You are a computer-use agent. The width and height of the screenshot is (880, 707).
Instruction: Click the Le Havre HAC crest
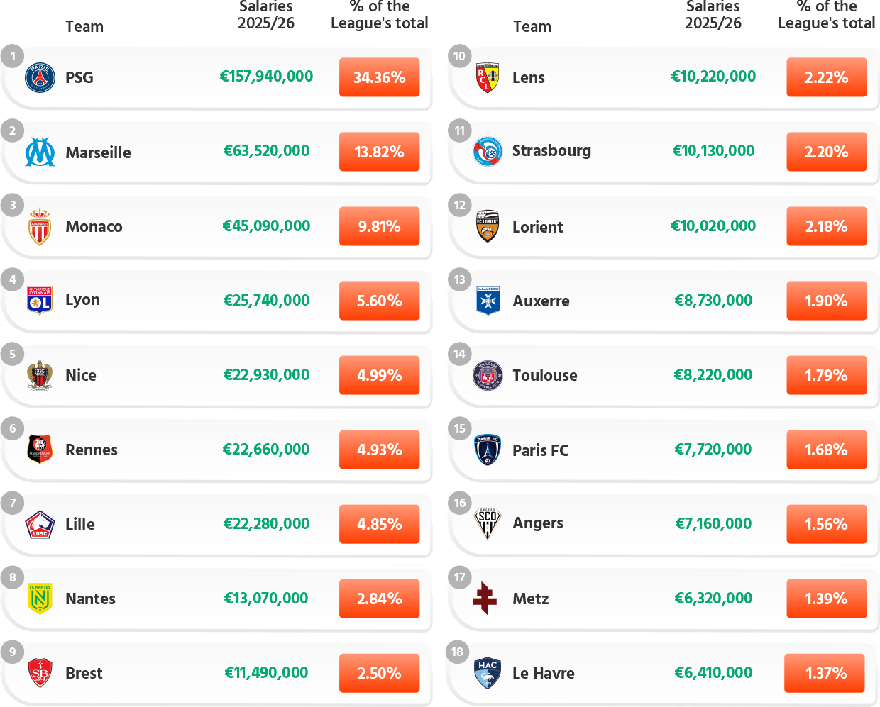click(488, 673)
